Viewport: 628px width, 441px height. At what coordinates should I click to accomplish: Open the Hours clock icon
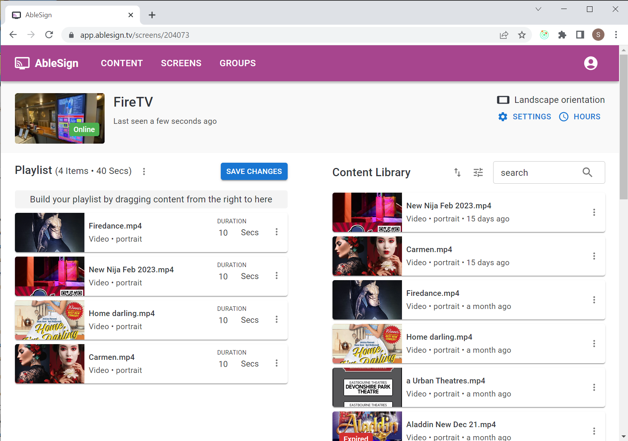(x=564, y=117)
